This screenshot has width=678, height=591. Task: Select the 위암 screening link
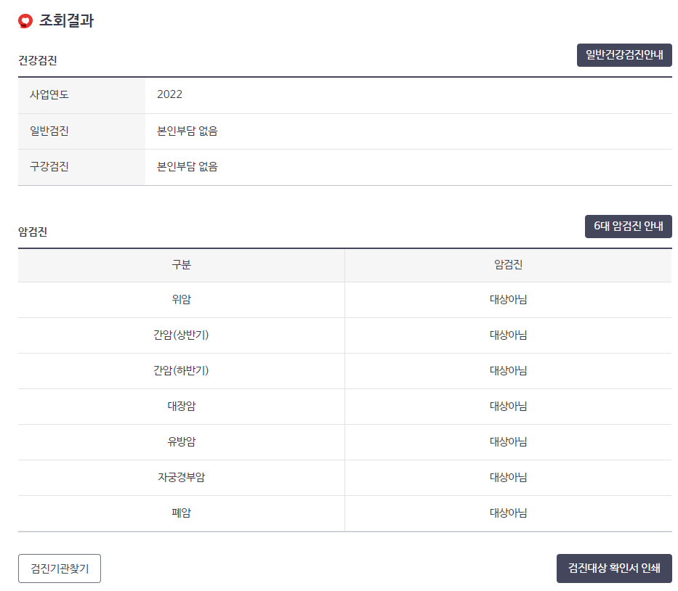[180, 299]
